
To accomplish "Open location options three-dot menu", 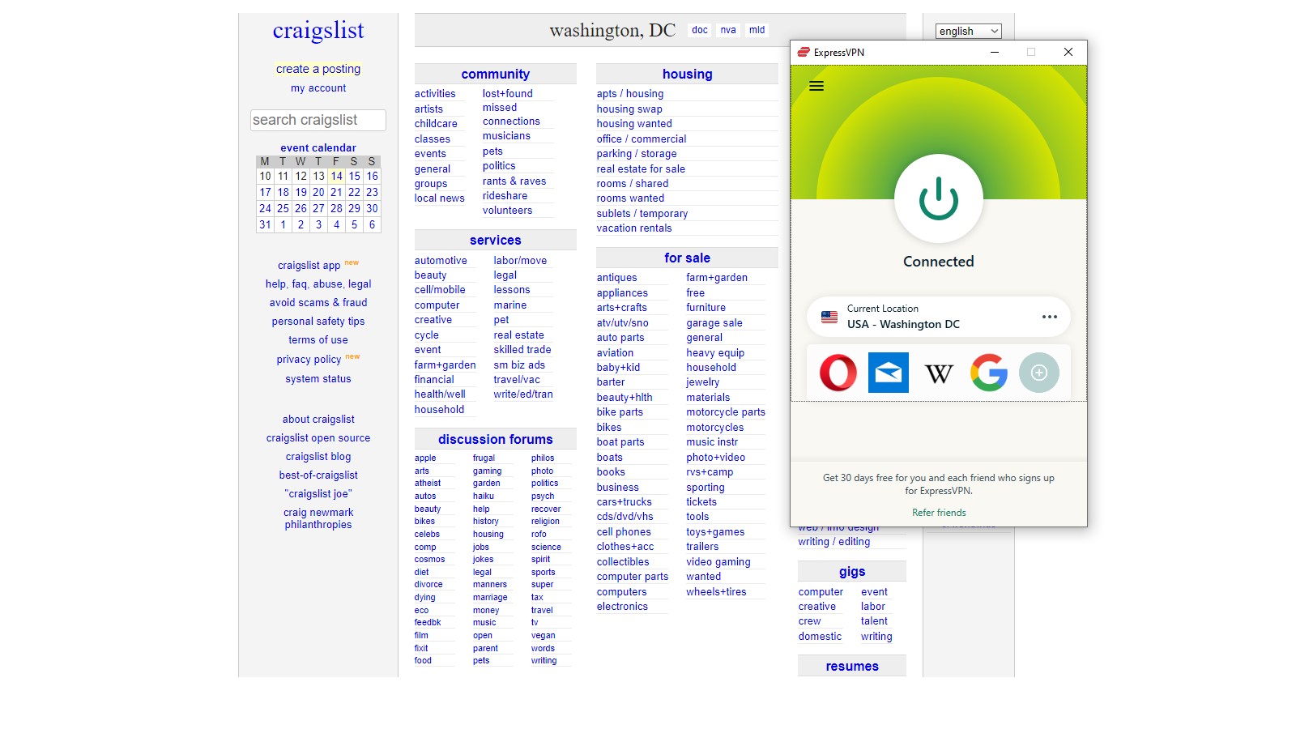I will (x=1050, y=317).
